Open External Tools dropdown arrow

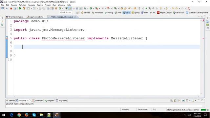(x=99, y=8)
